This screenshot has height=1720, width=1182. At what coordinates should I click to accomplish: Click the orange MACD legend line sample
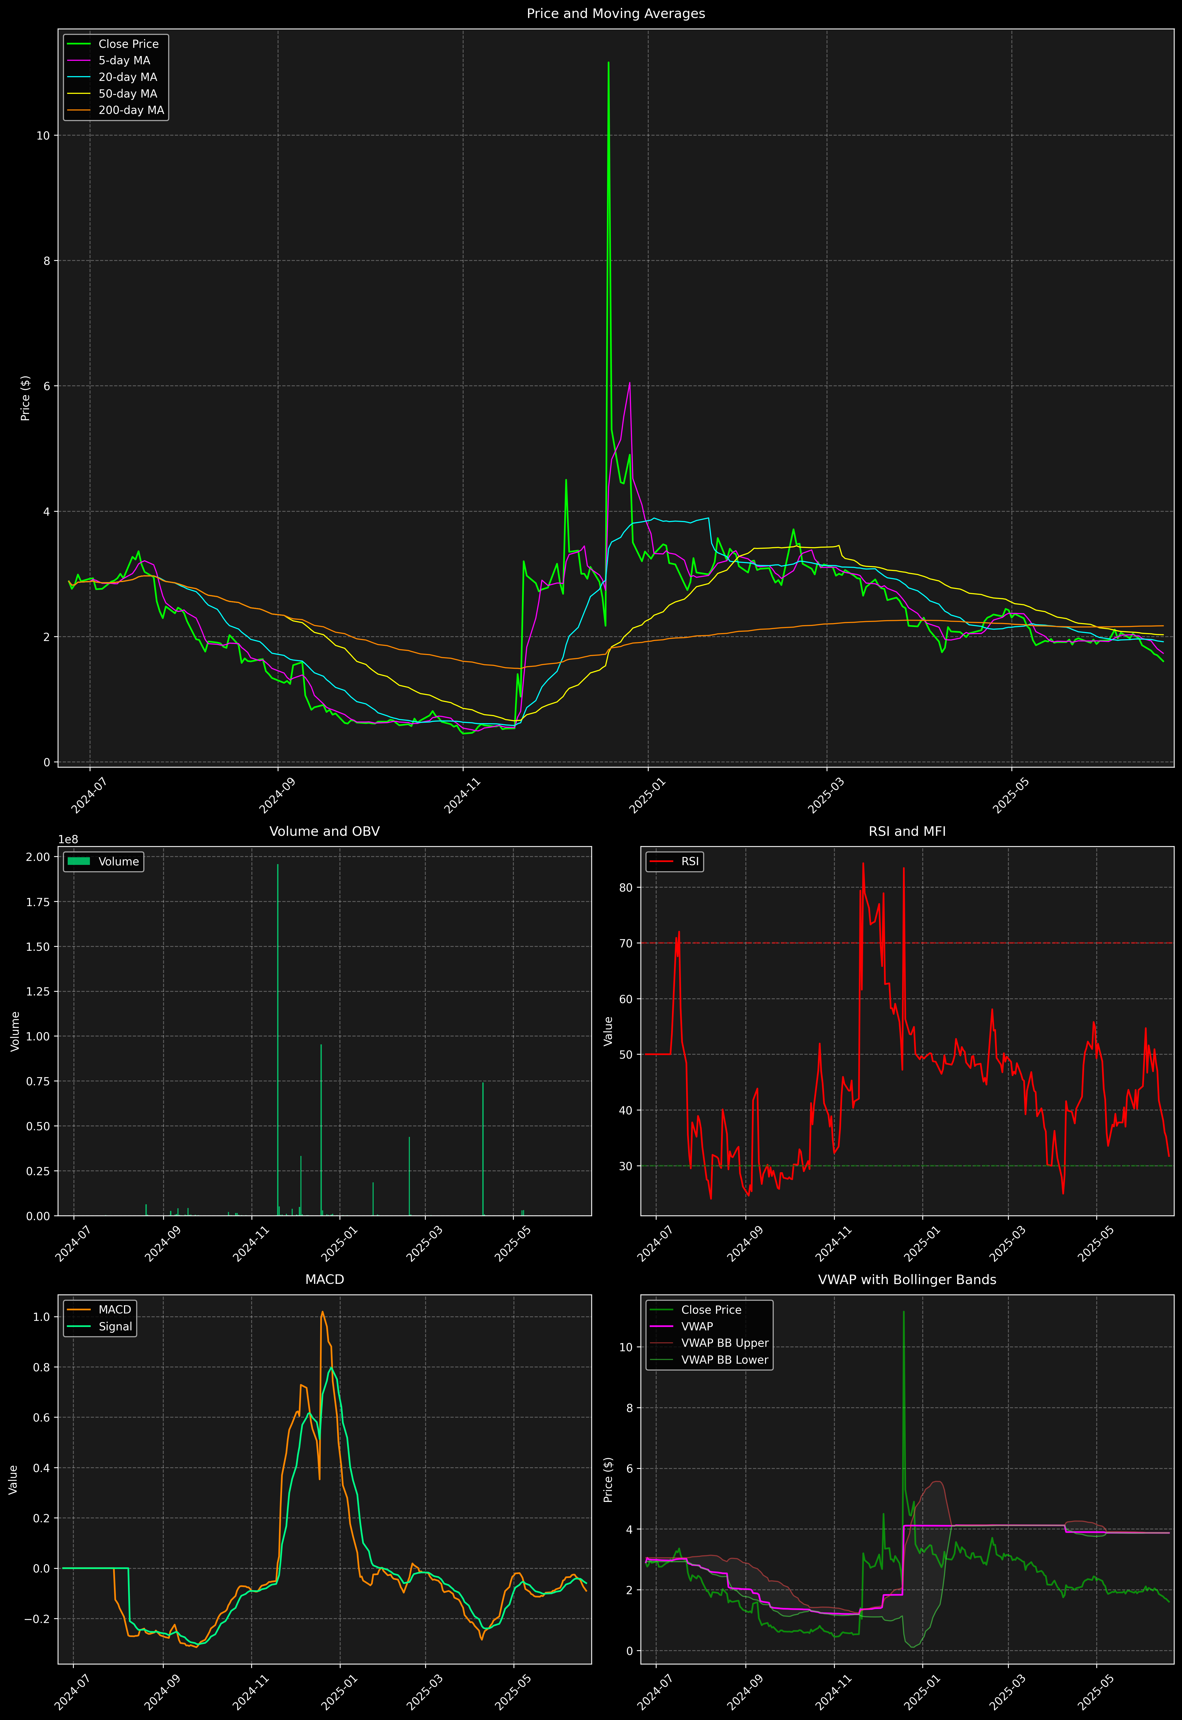79,1310
